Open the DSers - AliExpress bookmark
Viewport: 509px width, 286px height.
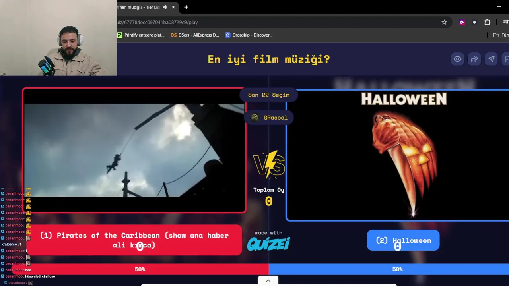[x=195, y=35]
